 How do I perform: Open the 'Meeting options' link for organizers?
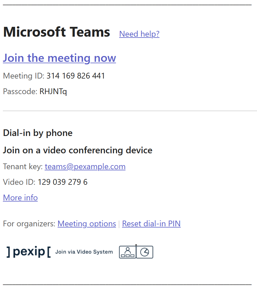pyautogui.click(x=87, y=224)
